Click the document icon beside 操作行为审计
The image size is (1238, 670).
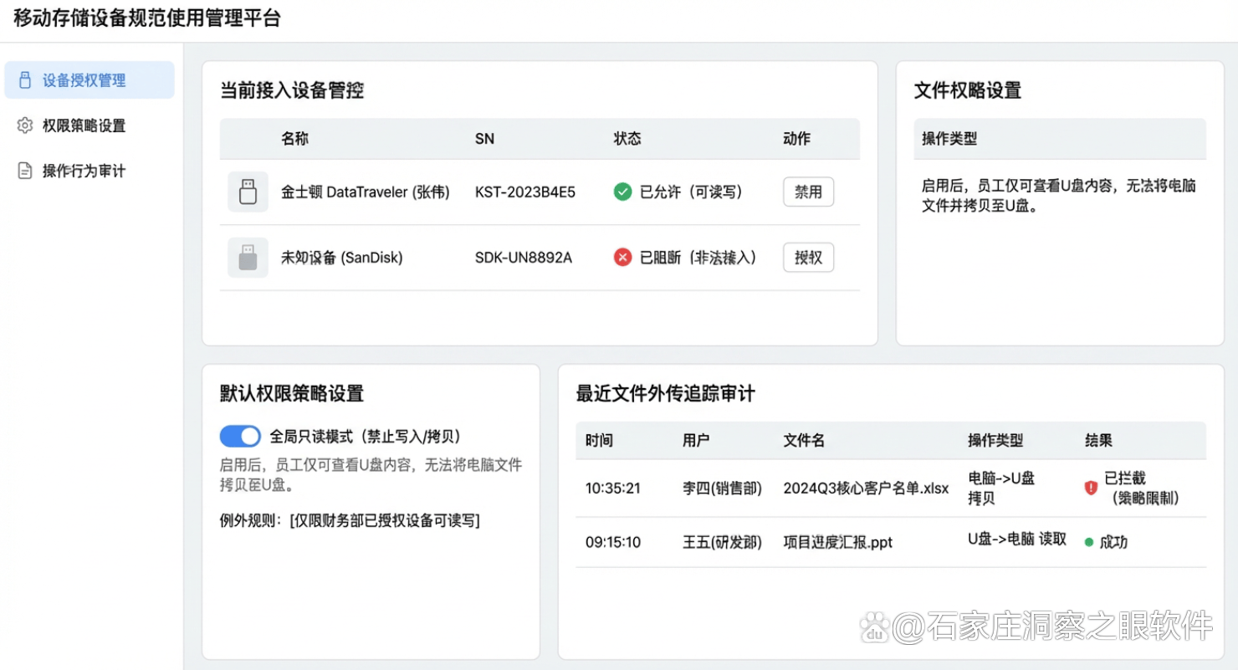coord(25,171)
